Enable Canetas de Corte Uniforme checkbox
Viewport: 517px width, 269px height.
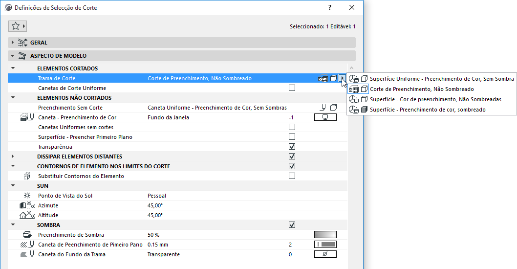[292, 88]
